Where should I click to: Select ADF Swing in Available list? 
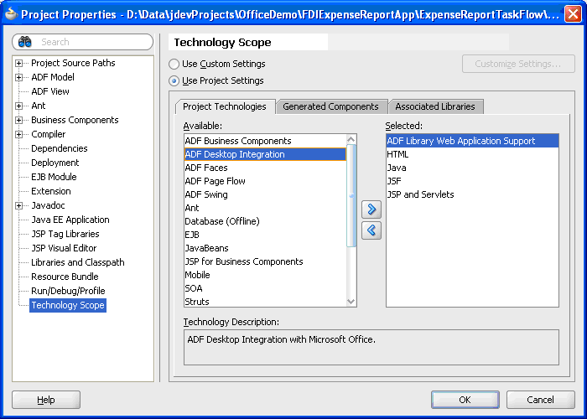(x=266, y=194)
